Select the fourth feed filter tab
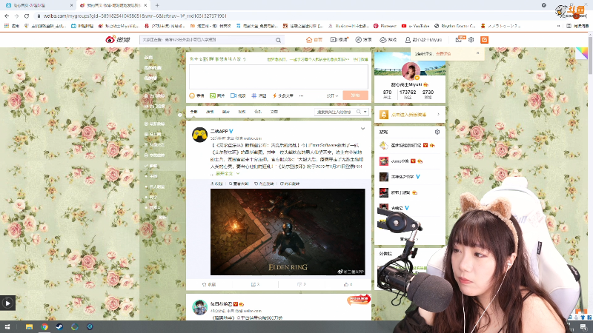Viewport: 593px width, 333px height. pos(242,112)
